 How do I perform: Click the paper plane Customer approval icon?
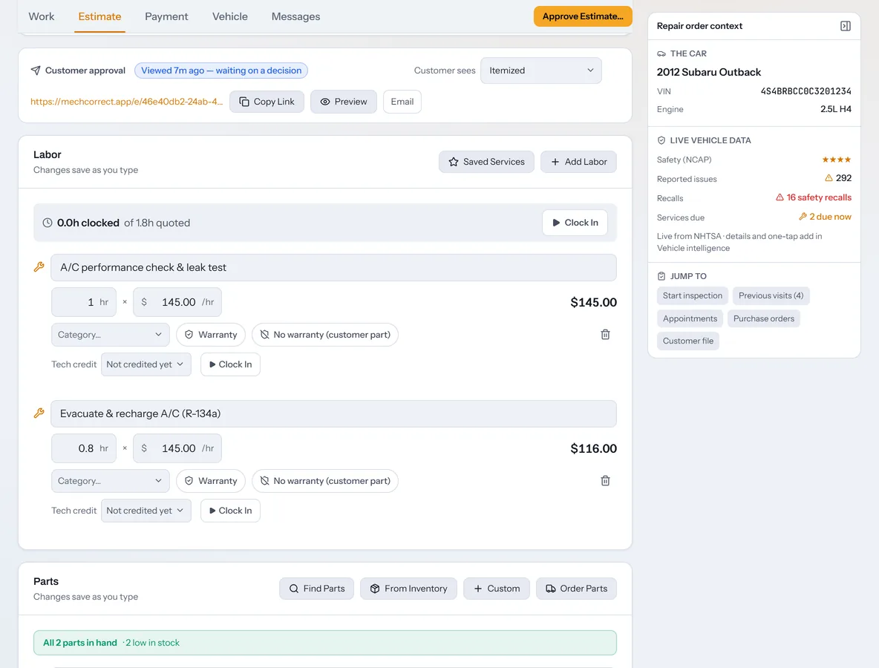36,71
